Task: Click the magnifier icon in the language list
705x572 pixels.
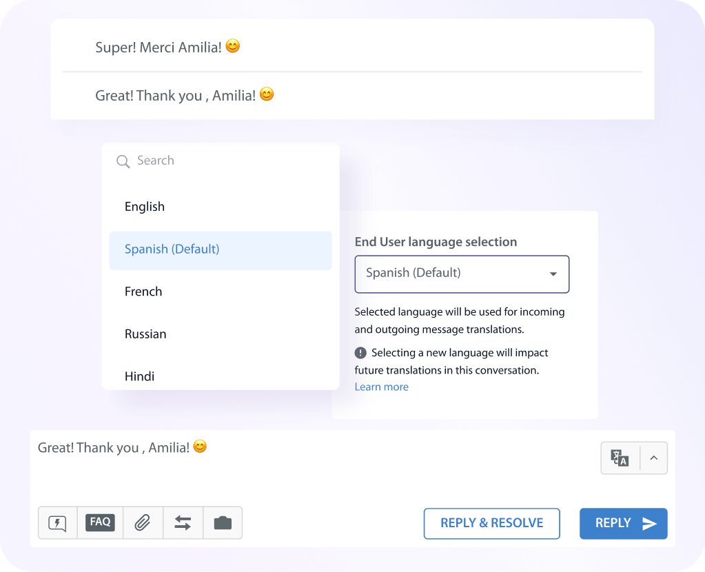Action: 123,161
